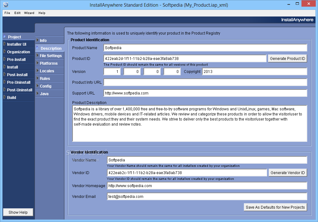Click the Vendor Name field

207,160
